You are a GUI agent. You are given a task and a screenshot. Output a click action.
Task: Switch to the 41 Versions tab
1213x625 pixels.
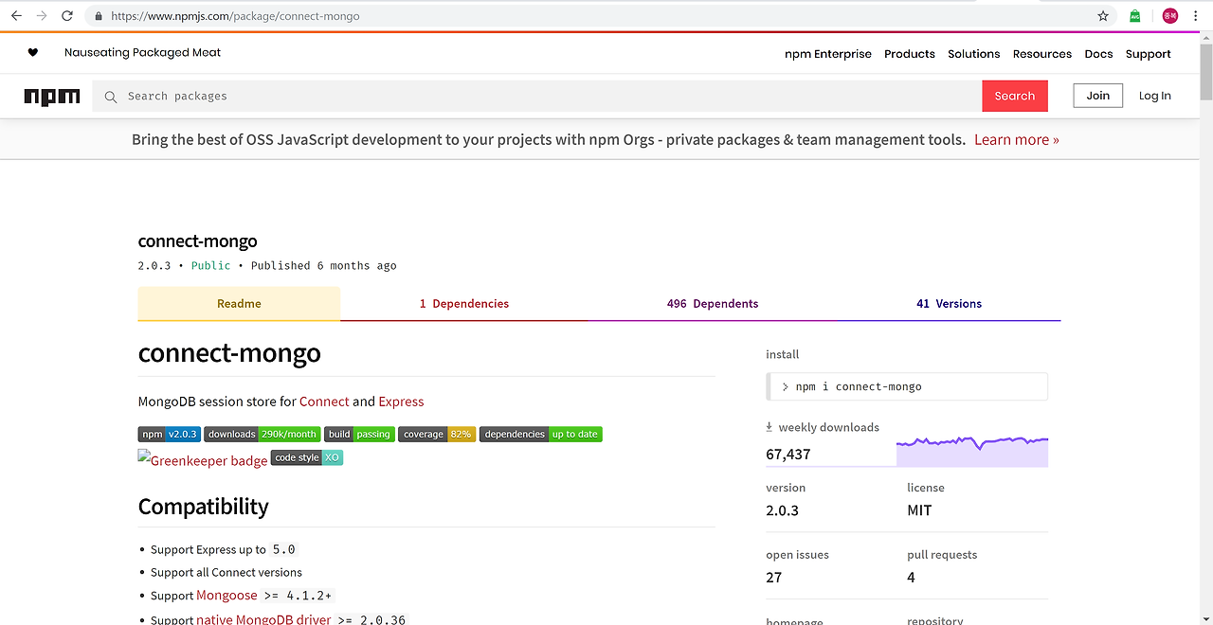949,304
